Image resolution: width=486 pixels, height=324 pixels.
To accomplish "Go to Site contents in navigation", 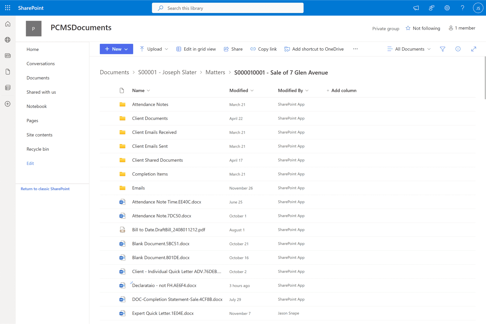I will [x=39, y=135].
